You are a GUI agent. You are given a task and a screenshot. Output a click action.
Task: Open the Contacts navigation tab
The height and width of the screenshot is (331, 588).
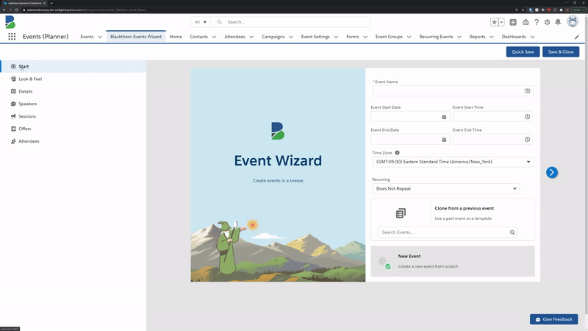198,37
